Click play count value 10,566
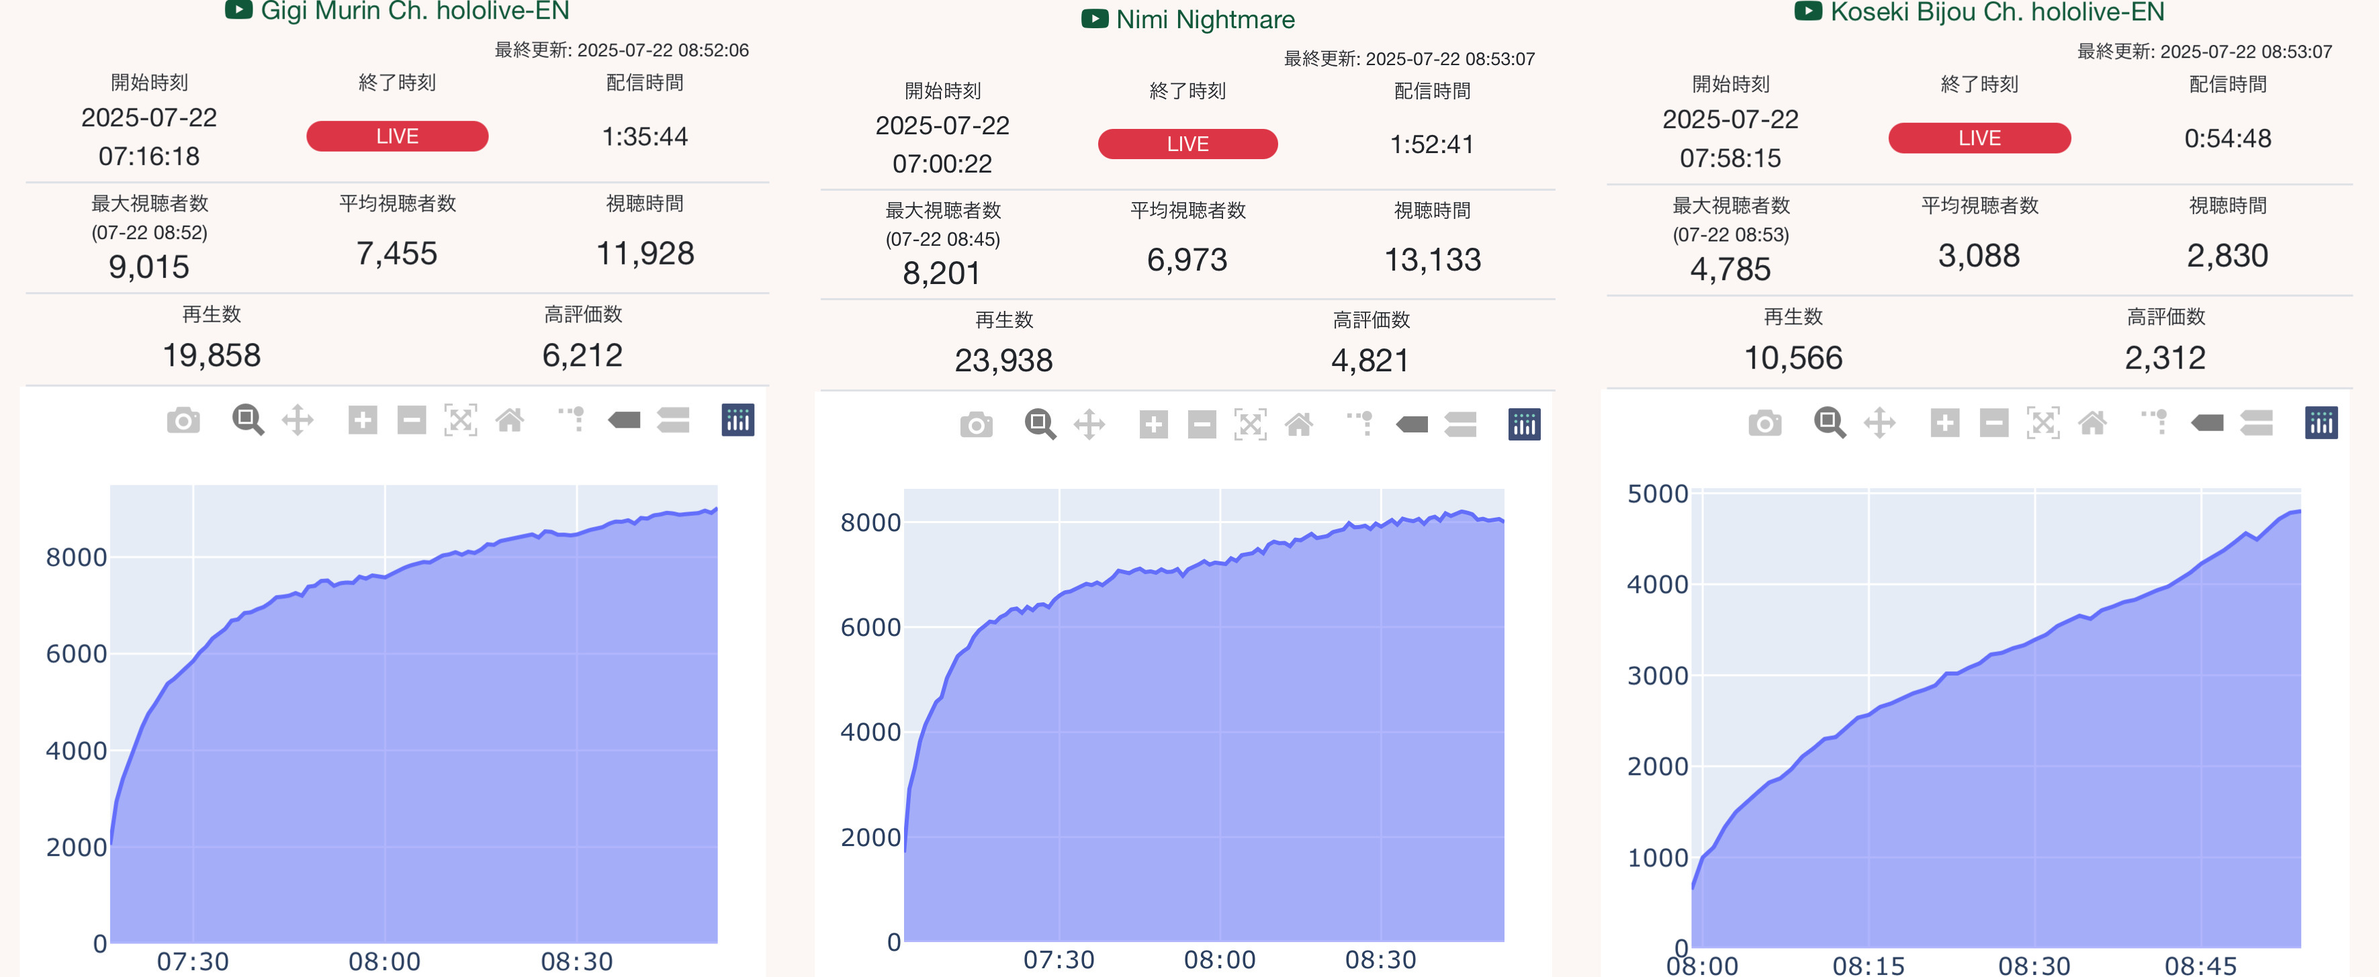The width and height of the screenshot is (2379, 977). pyautogui.click(x=1793, y=357)
